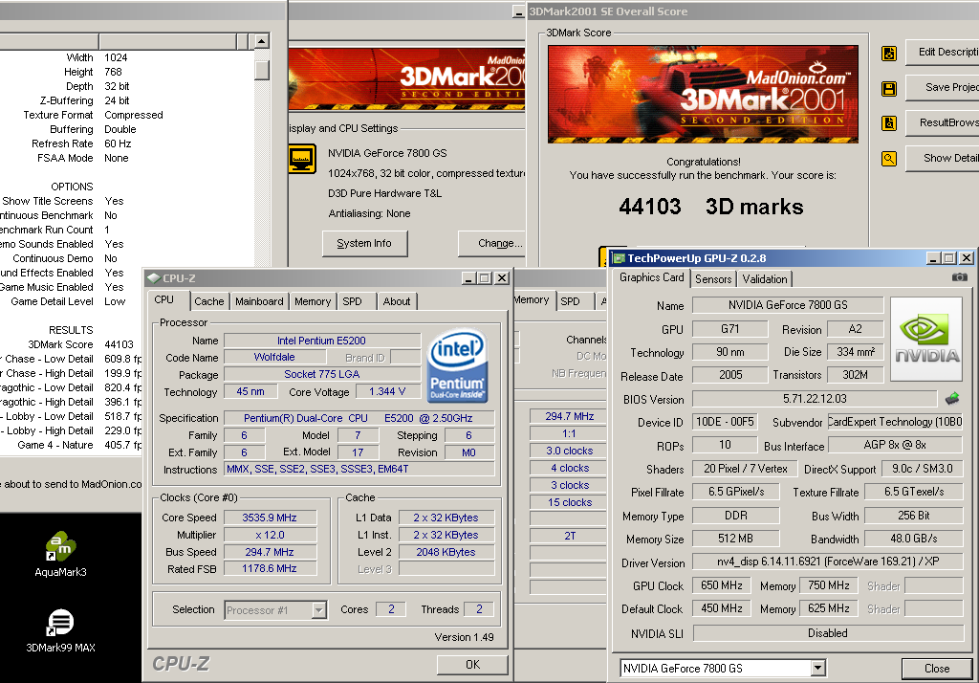This screenshot has height=683, width=979.
Task: Click the ResultBrowser icon
Action: [889, 123]
